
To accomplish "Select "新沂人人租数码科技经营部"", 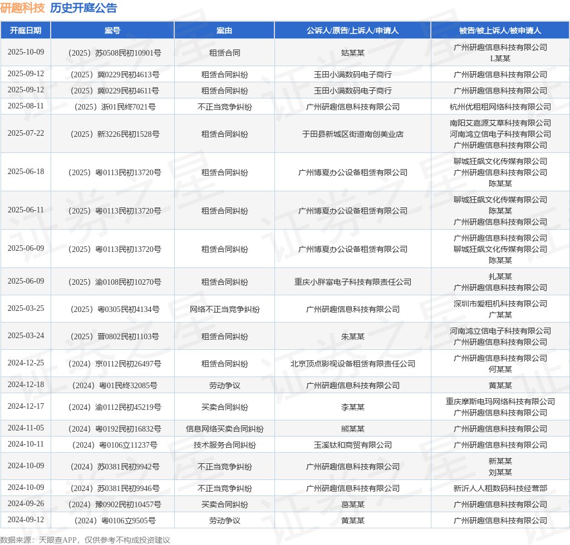I will coord(500,489).
